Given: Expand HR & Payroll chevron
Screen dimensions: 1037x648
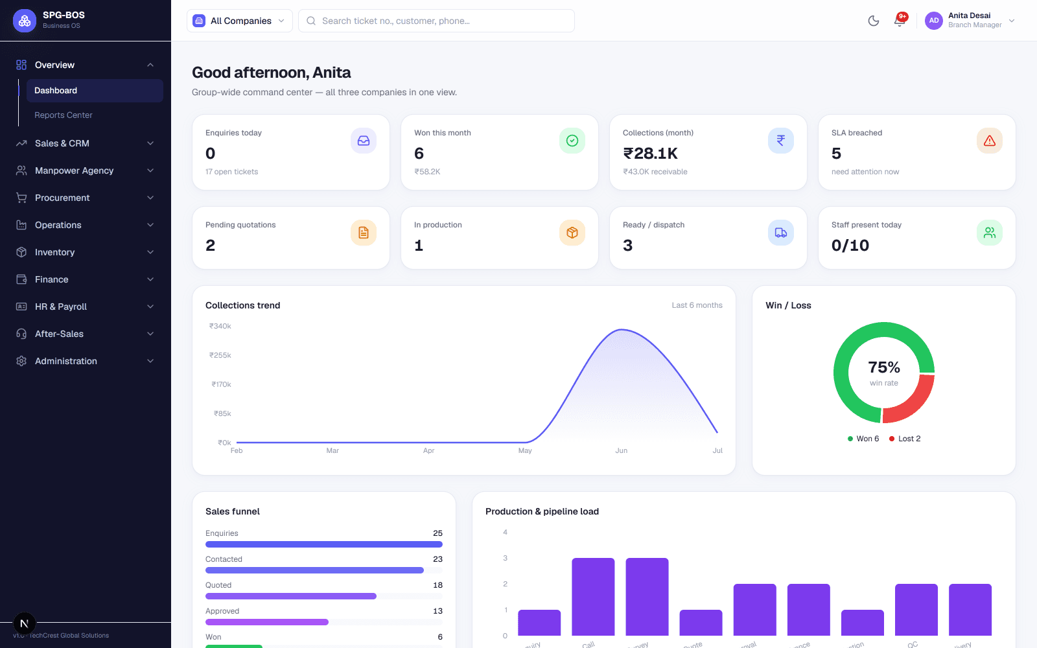Looking at the screenshot, I should 150,307.
